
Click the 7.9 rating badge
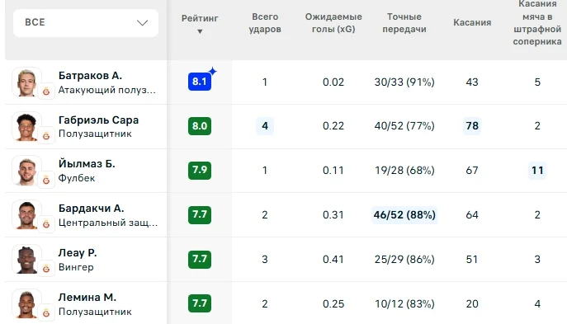coord(200,170)
